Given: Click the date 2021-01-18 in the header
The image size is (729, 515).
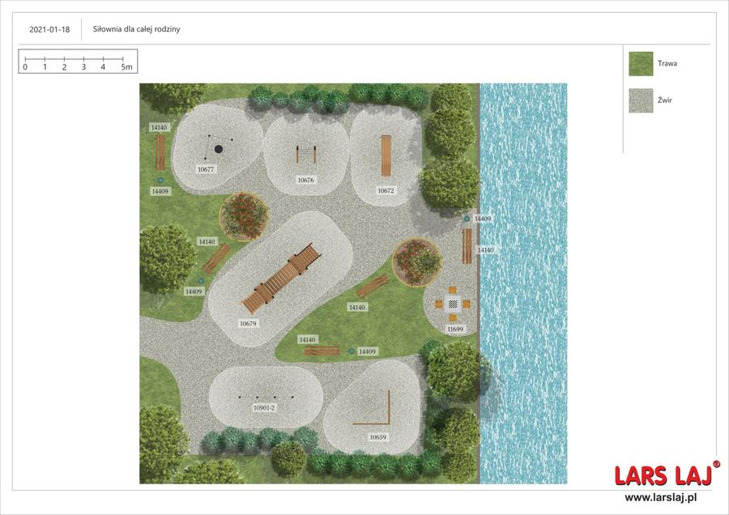Looking at the screenshot, I should [x=49, y=29].
